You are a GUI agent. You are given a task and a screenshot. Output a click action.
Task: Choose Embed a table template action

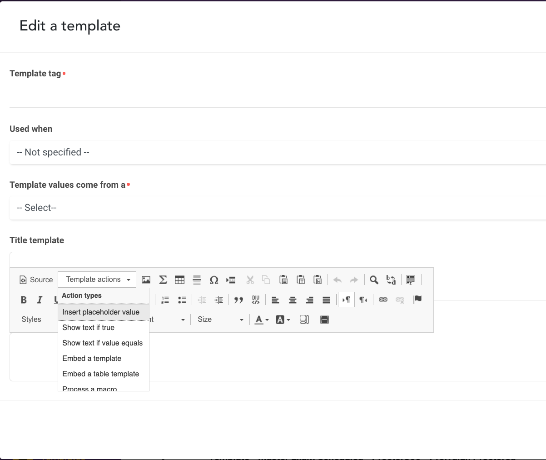coord(104,374)
